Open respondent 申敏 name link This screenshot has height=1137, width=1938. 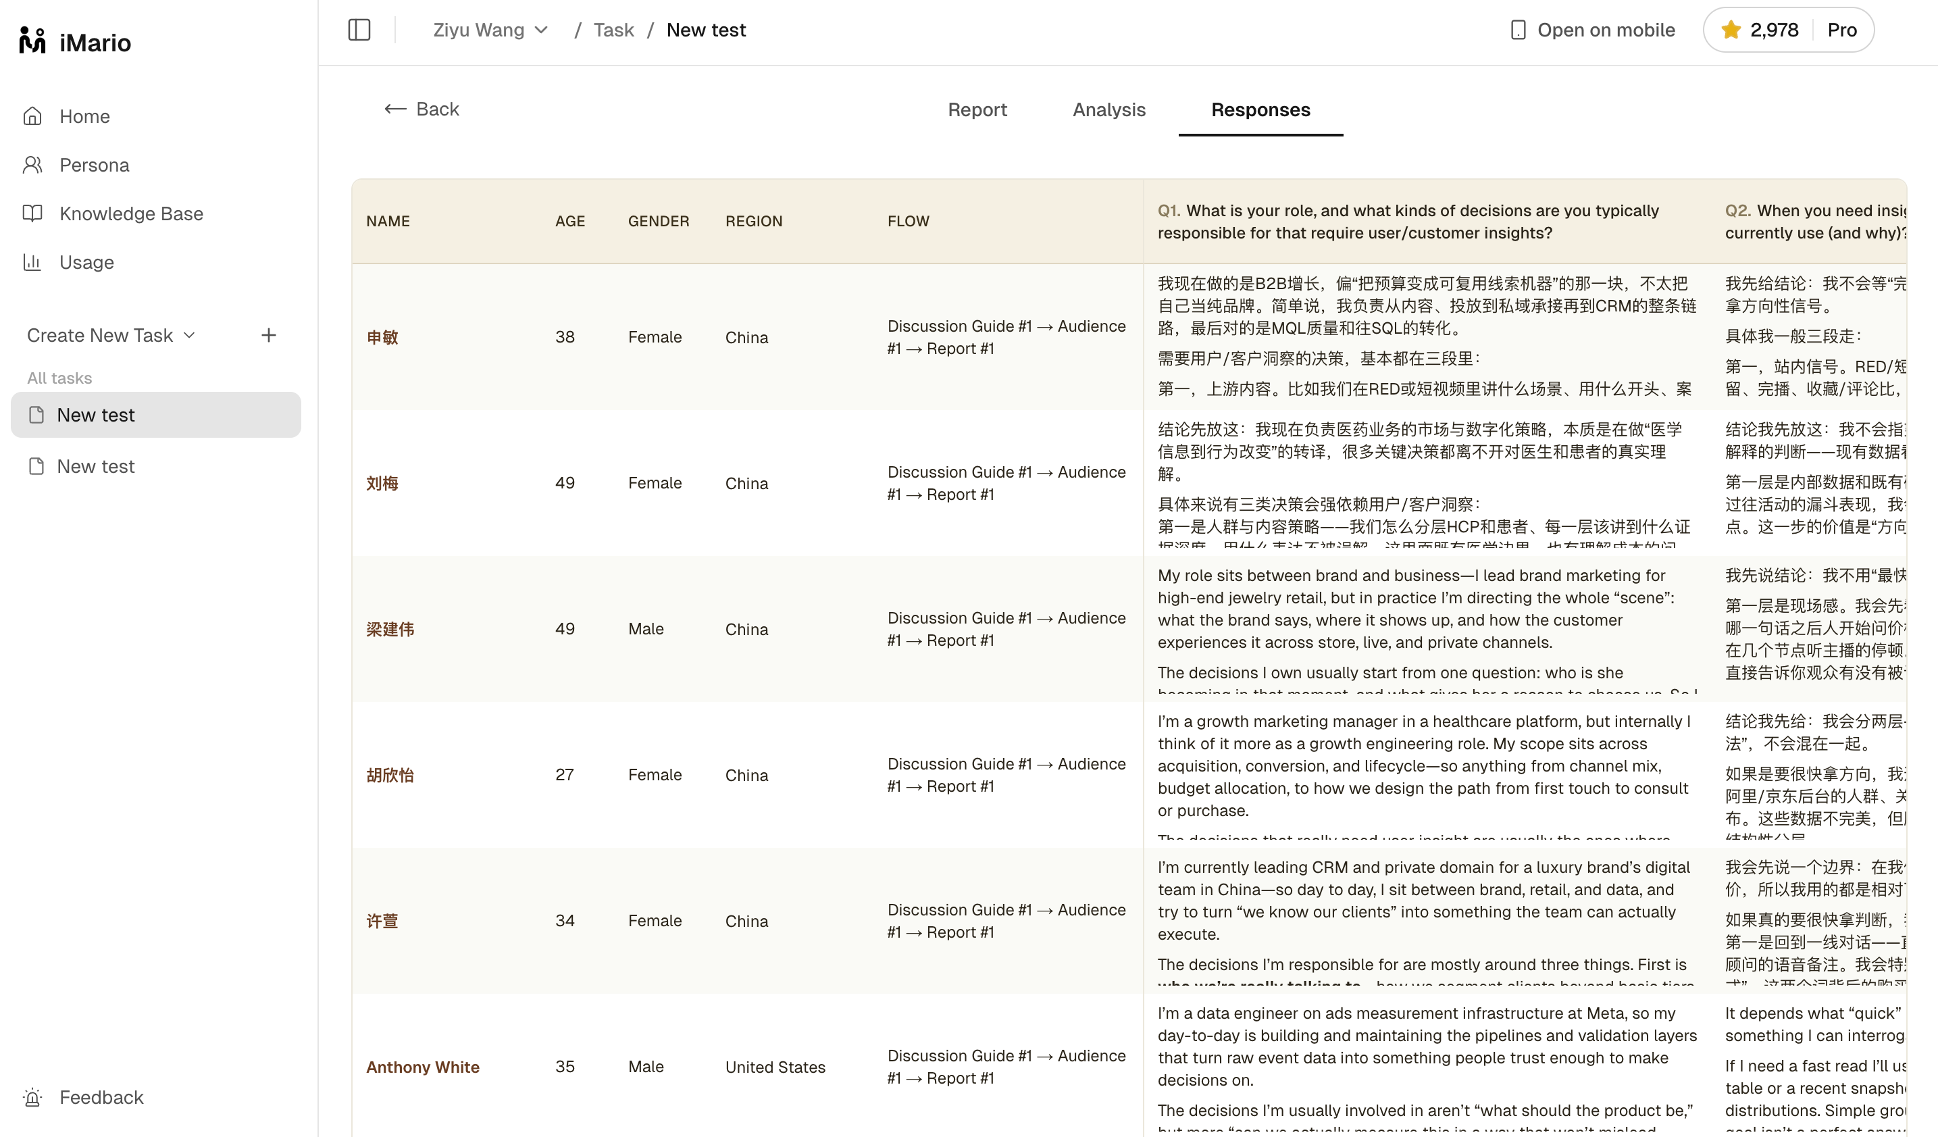pos(382,337)
